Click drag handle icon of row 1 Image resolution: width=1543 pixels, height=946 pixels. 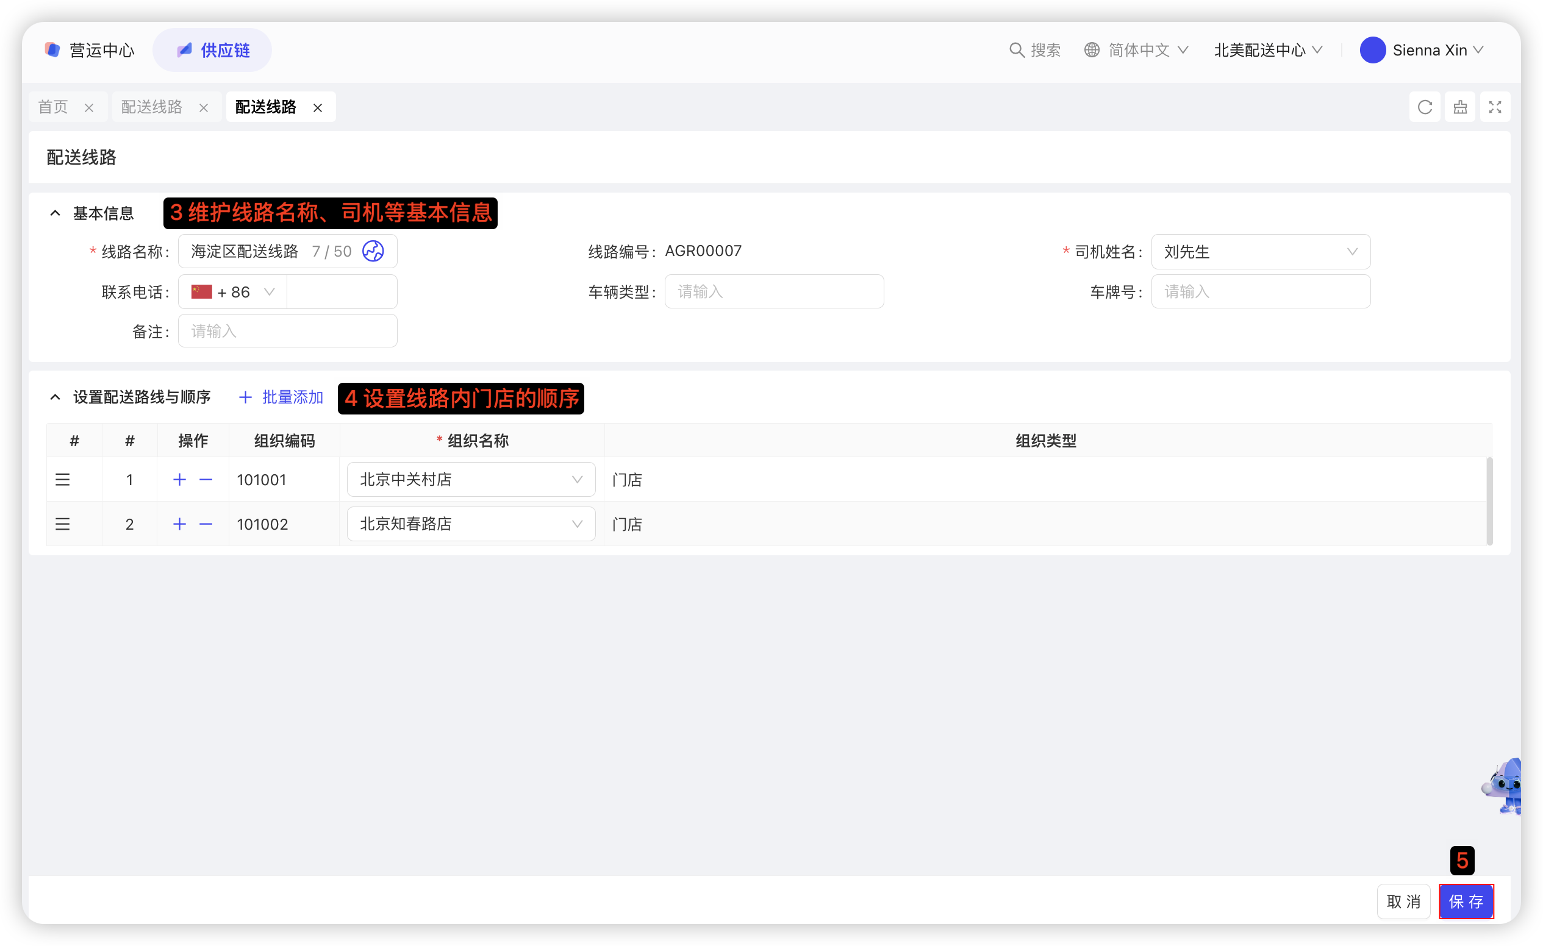[63, 480]
